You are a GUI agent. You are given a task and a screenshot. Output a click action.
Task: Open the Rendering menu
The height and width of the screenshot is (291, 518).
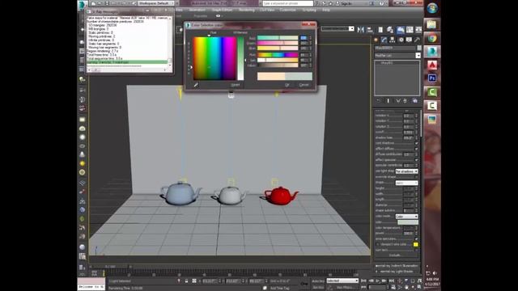[x=246, y=10]
